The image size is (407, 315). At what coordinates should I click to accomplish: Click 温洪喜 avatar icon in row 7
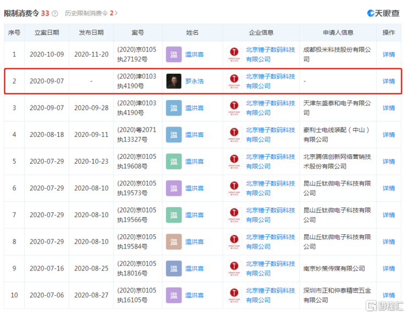click(174, 215)
